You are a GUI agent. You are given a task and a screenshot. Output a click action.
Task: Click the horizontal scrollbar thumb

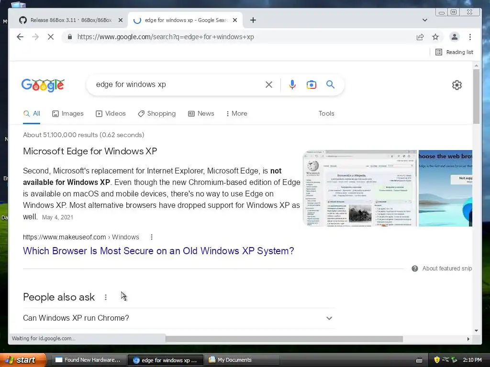(x=284, y=339)
